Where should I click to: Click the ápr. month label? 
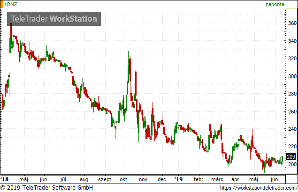click(x=236, y=180)
